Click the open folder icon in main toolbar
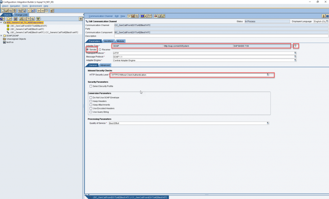Image resolution: width=329 pixels, height=199 pixels. pos(7,11)
